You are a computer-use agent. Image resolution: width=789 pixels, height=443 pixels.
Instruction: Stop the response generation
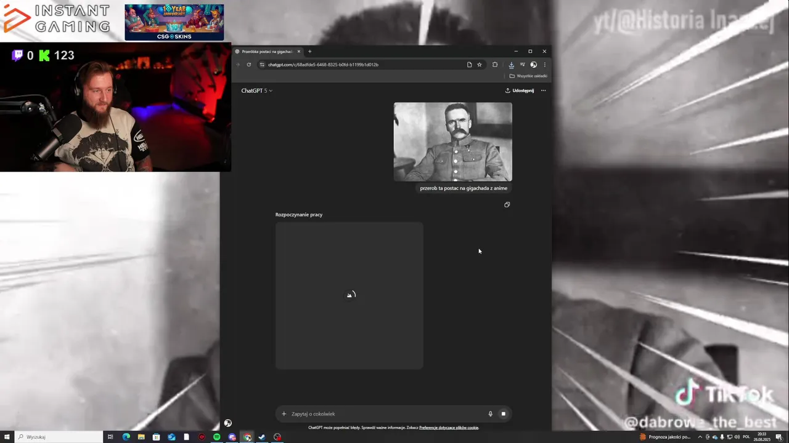503,414
